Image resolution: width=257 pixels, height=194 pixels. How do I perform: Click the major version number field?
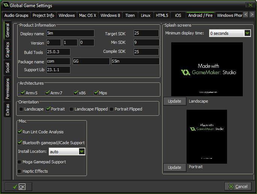coord(54,42)
